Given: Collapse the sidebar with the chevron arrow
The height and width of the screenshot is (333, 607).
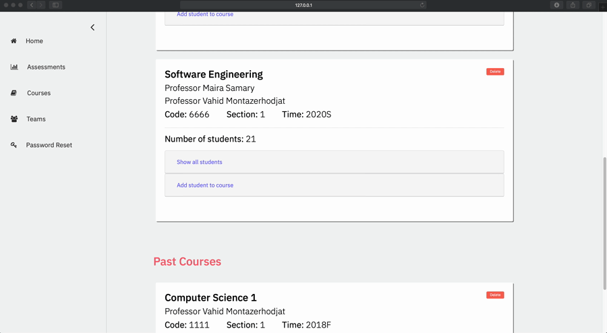Looking at the screenshot, I should coord(92,27).
